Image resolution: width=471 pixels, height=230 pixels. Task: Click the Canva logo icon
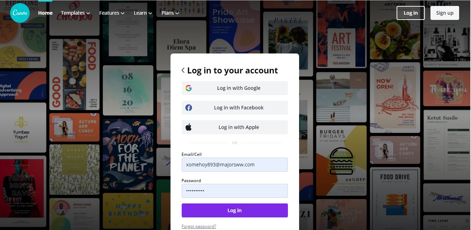point(20,13)
